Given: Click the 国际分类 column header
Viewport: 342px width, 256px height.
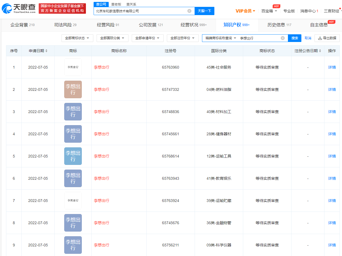Looking at the screenshot, I should [x=219, y=51].
